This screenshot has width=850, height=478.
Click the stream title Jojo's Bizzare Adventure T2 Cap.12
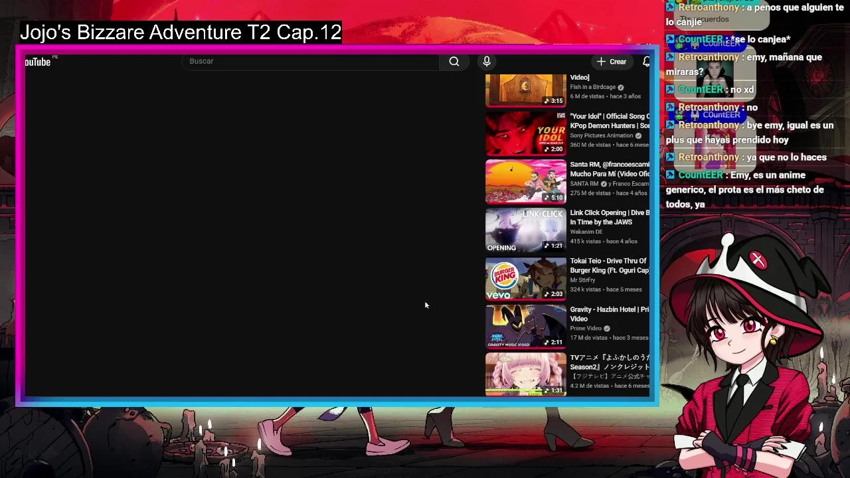(x=181, y=33)
